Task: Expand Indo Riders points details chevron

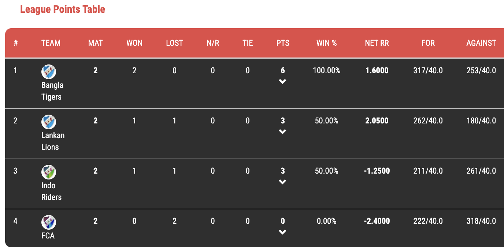Action: coord(282,182)
